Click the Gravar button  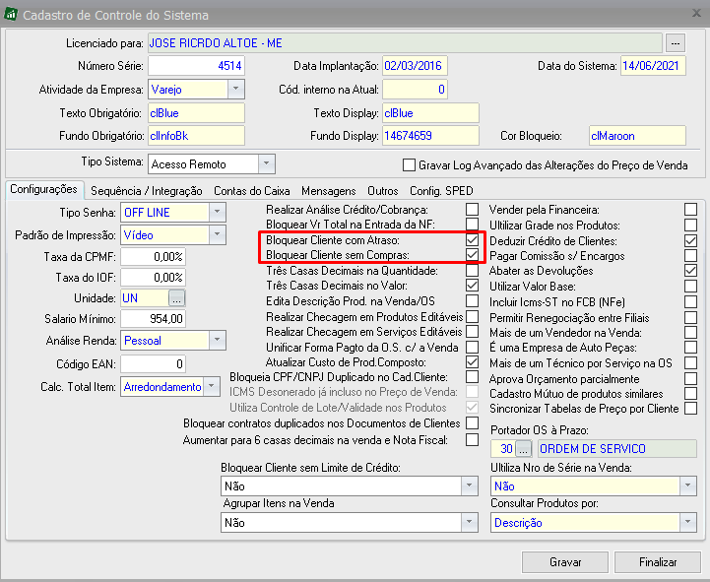coord(565,562)
